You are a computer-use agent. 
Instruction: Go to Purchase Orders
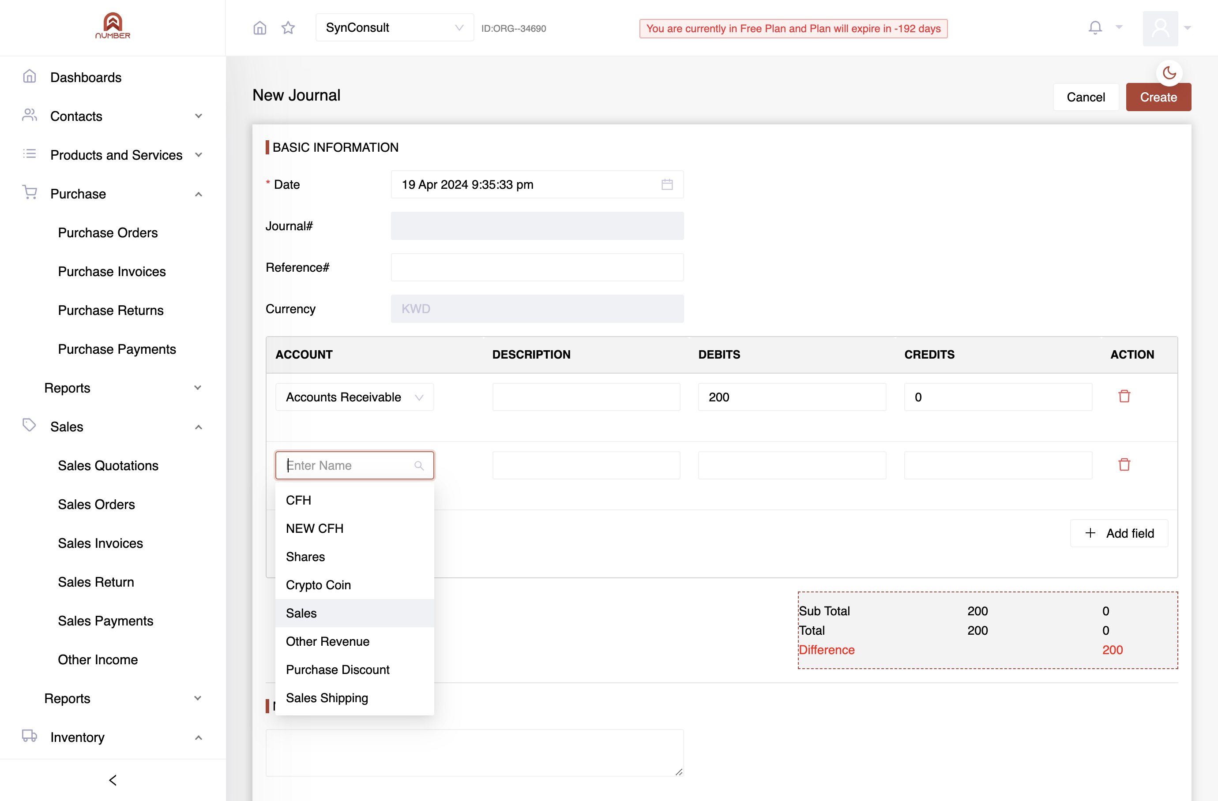108,233
